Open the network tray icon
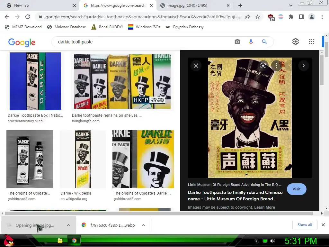The width and height of the screenshot is (329, 247). point(265,241)
